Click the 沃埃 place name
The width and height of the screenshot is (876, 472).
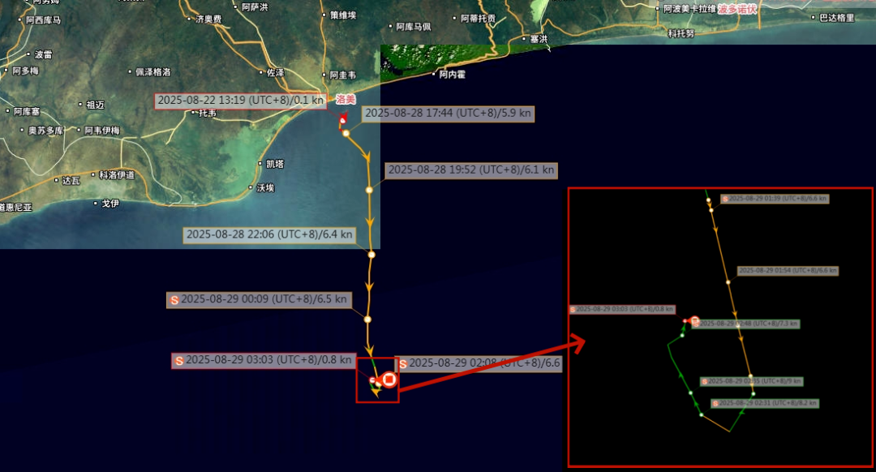point(265,188)
